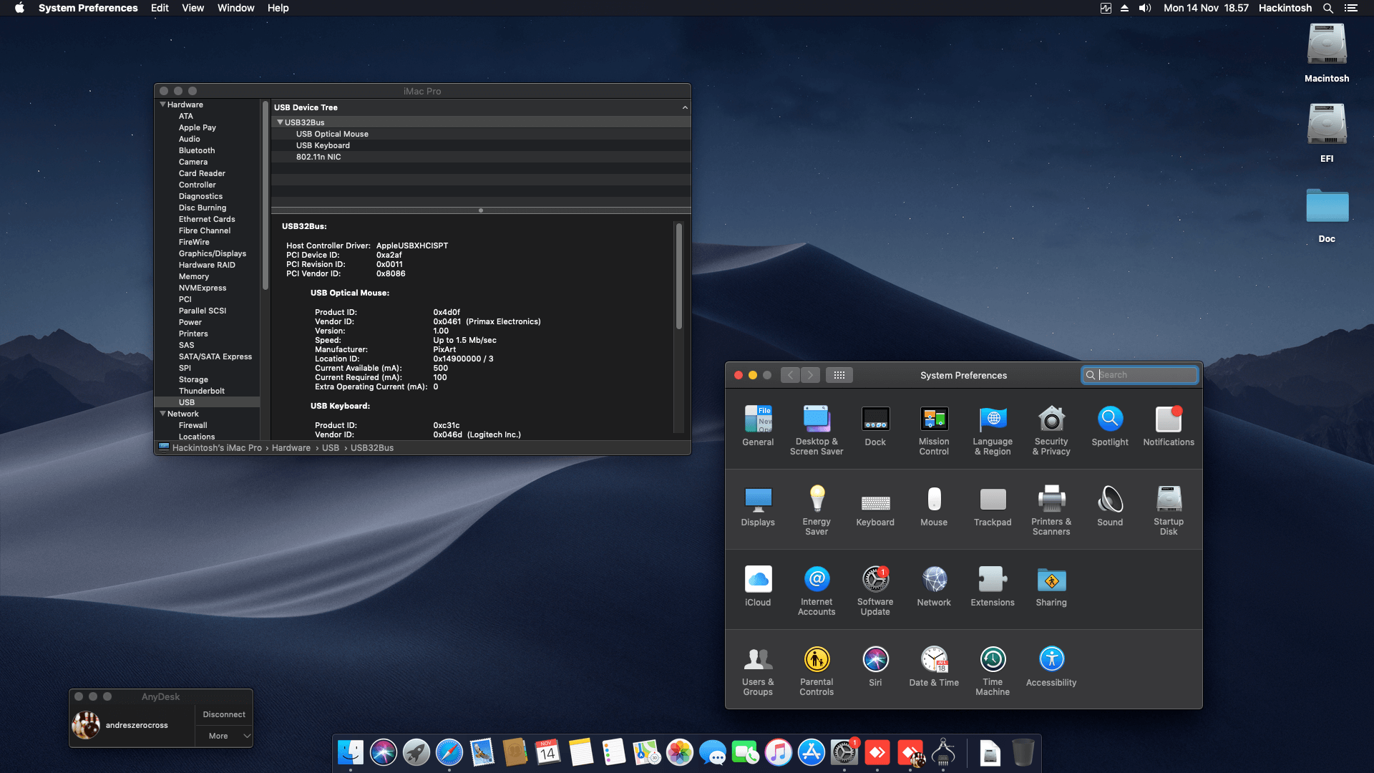Collapse the Network section in iMac Pro sidebar
Image resolution: width=1374 pixels, height=773 pixels.
162,414
